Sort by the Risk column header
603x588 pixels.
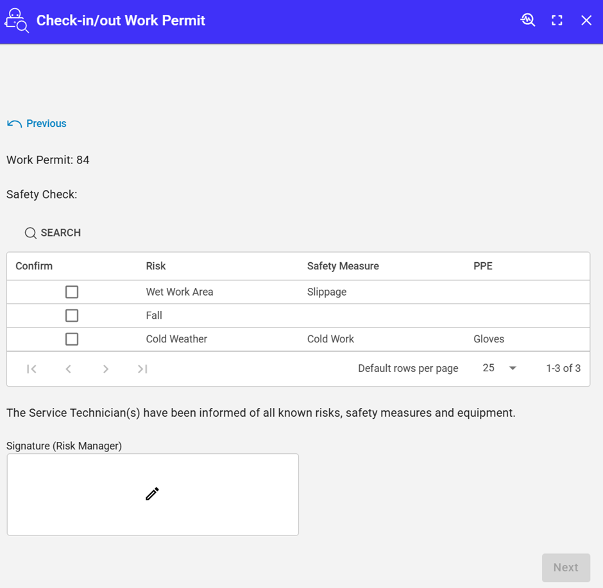[x=156, y=266]
